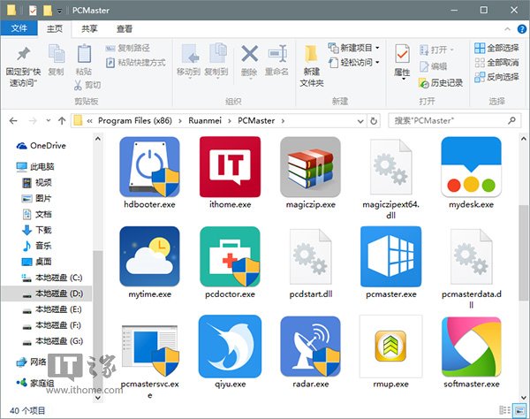Viewport: 530px width, 419px height.
Task: Switch to details view icon in status bar
Action: coord(504,410)
